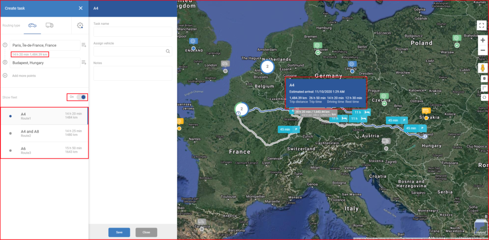Click the Notes text area
The width and height of the screenshot is (489, 240).
click(133, 73)
